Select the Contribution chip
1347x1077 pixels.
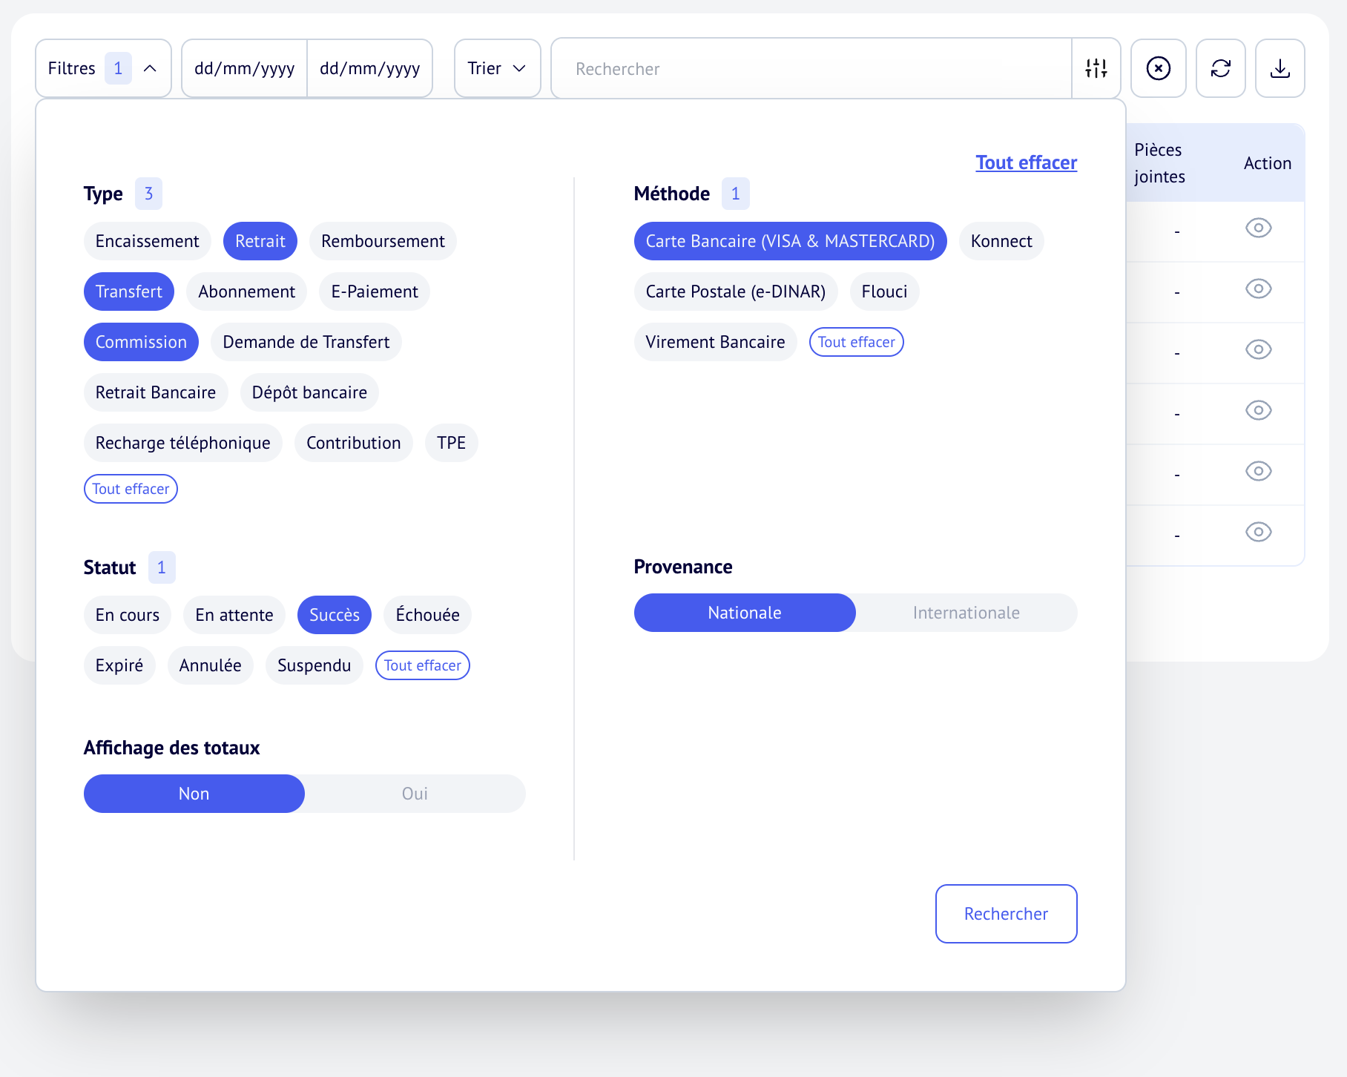(x=353, y=443)
